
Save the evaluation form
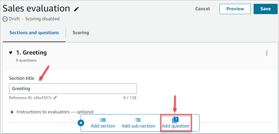click(265, 9)
